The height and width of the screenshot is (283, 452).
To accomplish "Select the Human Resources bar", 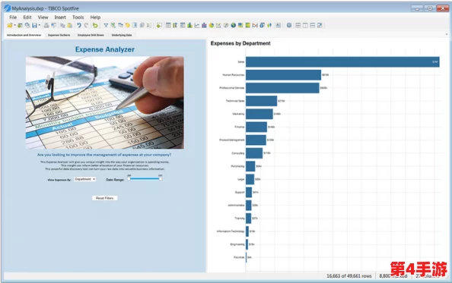I will 283,75.
